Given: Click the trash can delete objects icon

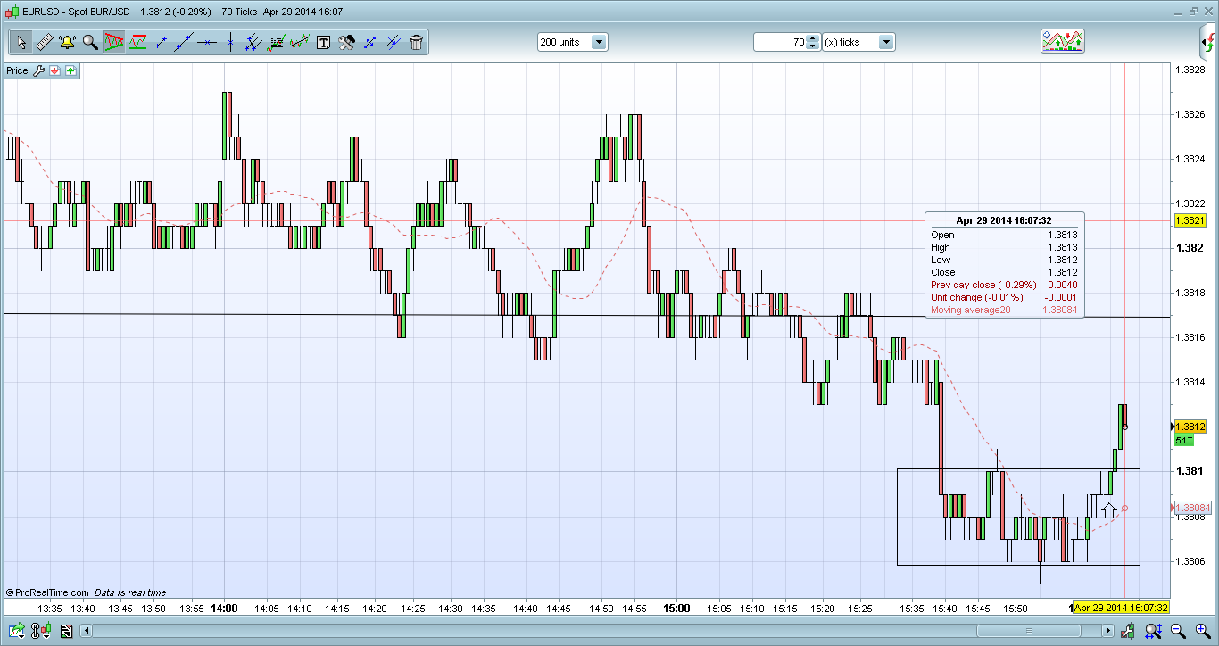Looking at the screenshot, I should (x=417, y=42).
